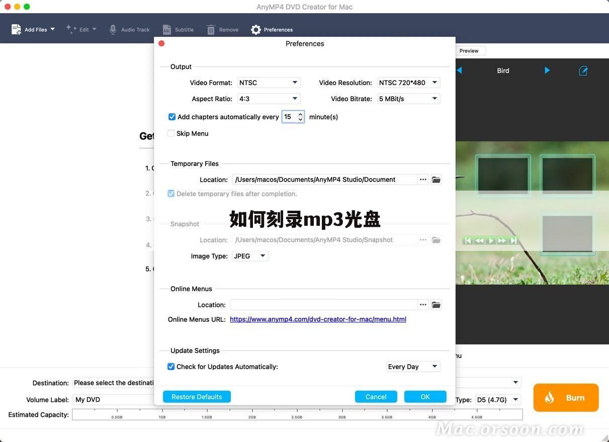The image size is (609, 442).
Task: Click the Burn button
Action: point(566,398)
